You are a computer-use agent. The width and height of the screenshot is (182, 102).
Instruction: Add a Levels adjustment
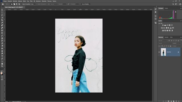(x=165, y=25)
